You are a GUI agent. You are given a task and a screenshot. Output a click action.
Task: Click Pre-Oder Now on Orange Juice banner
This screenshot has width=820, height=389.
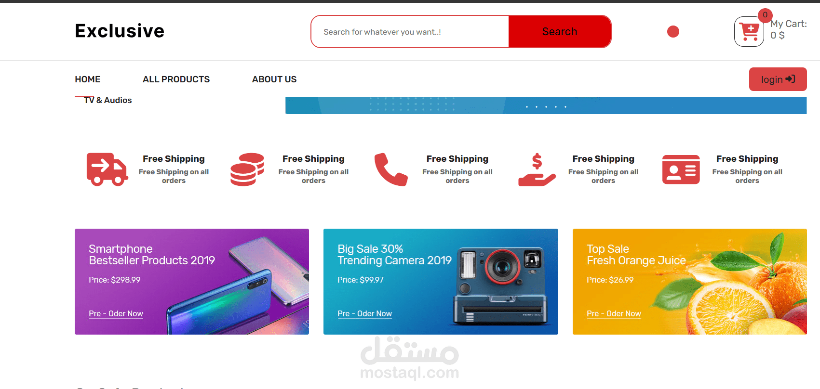[614, 314]
